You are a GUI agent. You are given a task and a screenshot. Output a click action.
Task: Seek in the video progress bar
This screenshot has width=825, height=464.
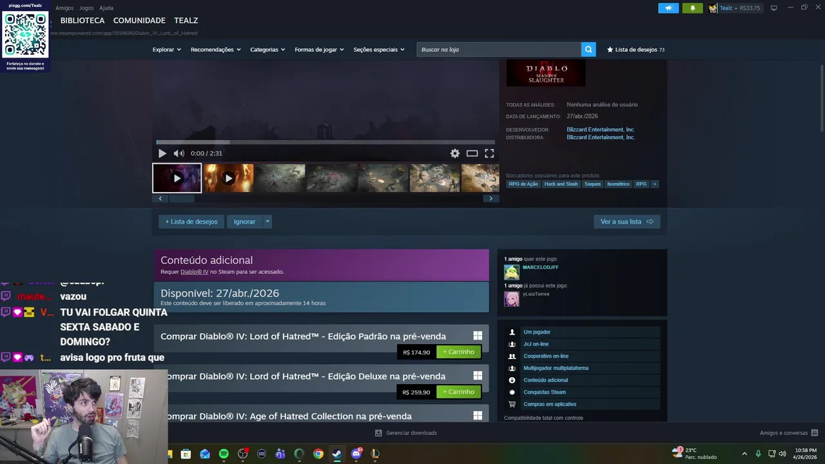[x=325, y=142]
